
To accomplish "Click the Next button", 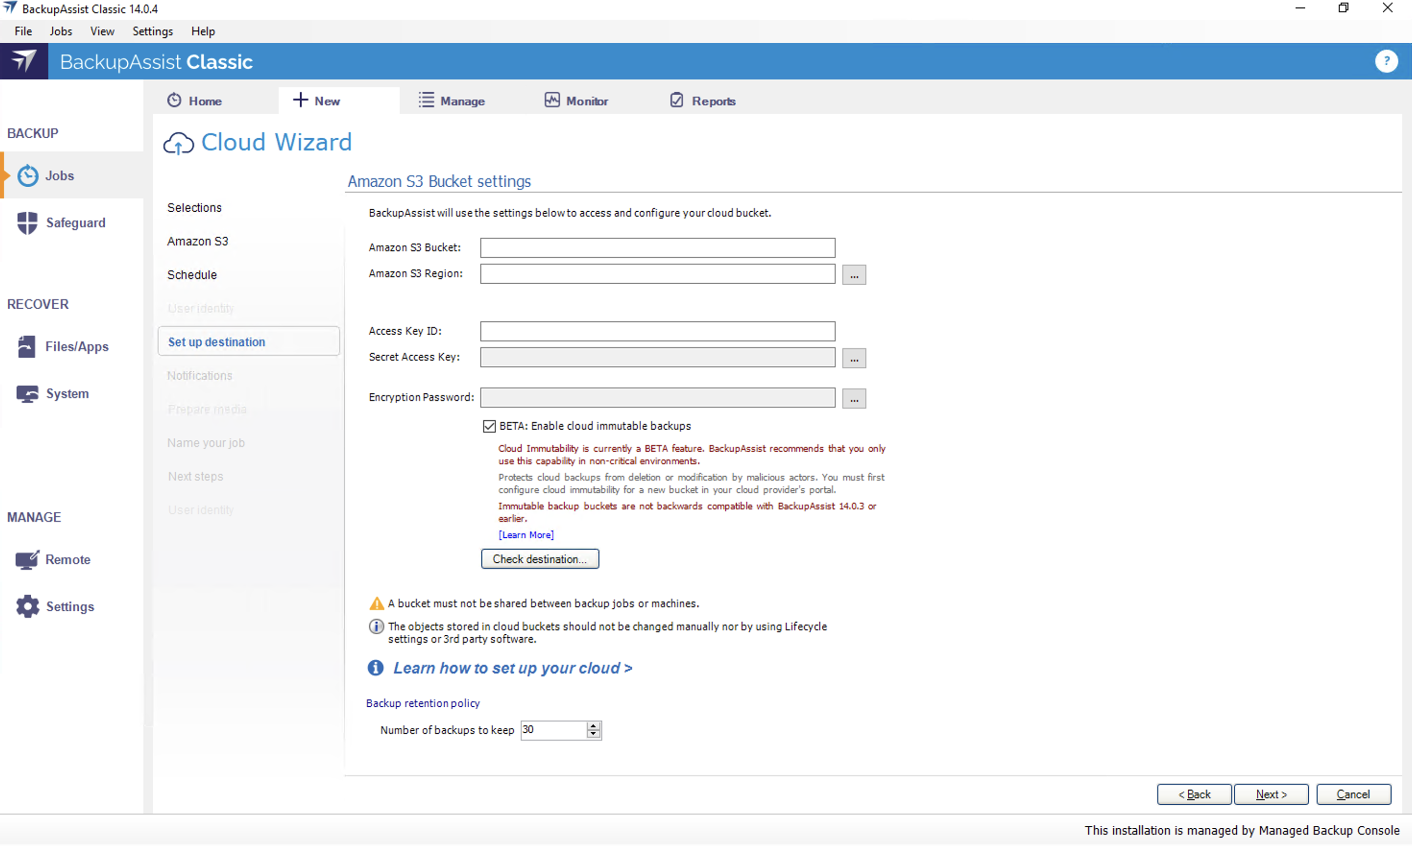I will point(1271,794).
